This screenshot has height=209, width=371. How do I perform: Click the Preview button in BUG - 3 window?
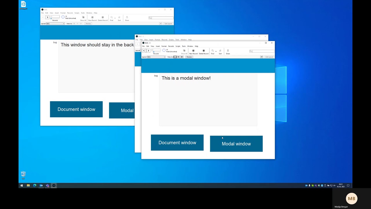189,57
